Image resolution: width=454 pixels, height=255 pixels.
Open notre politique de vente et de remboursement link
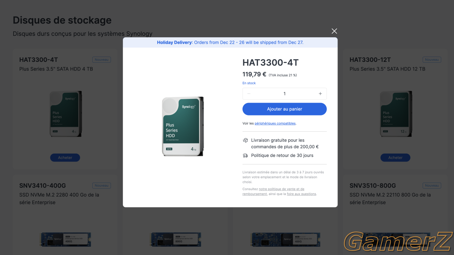pyautogui.click(x=273, y=191)
